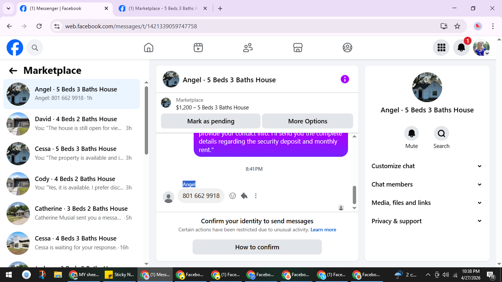Click the chat message area scrollbar thumb
The height and width of the screenshot is (282, 502).
[354, 195]
